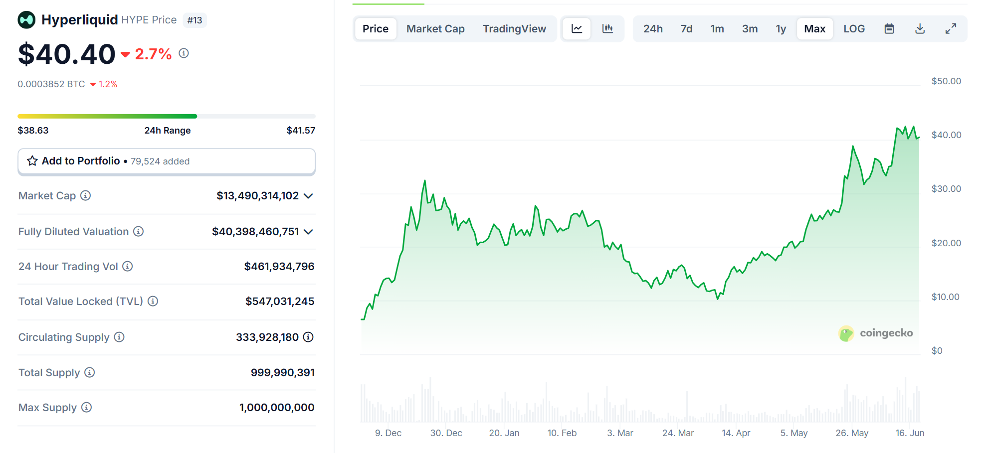Download chart data icon

[x=920, y=29]
